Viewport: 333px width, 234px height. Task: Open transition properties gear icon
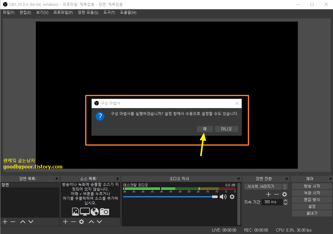point(284,194)
